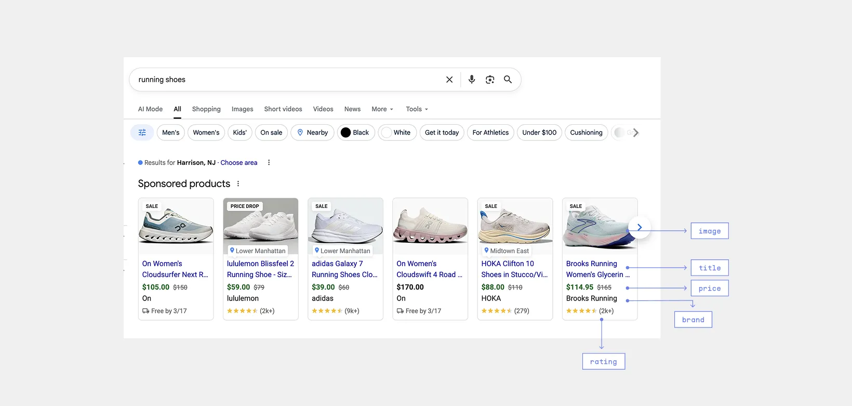This screenshot has width=852, height=406.
Task: Click the $105.00 price text
Action: coord(156,287)
